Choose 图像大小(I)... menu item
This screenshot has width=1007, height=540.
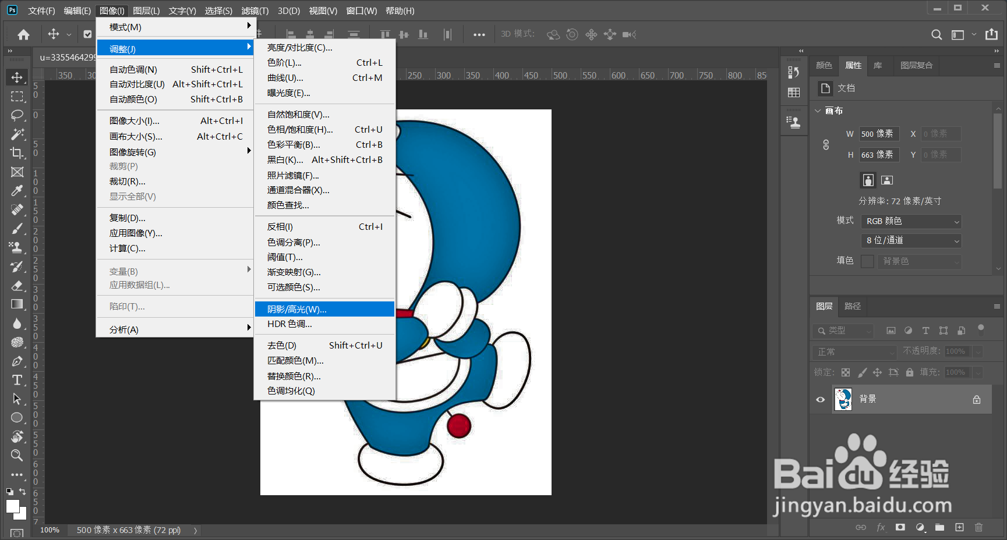(x=175, y=120)
